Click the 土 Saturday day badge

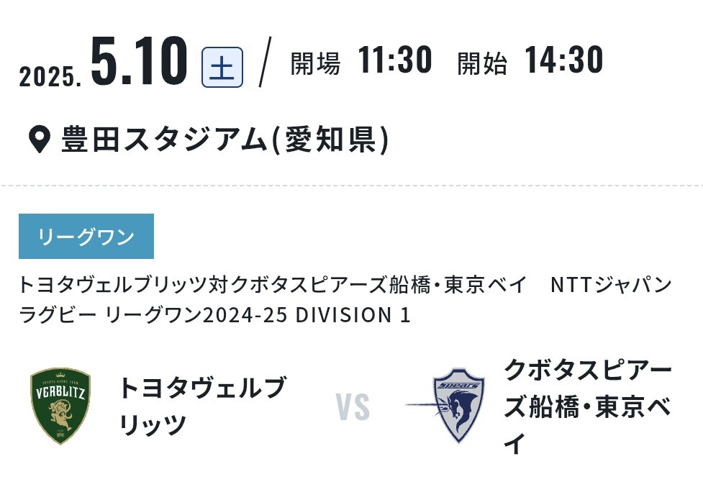[x=222, y=67]
